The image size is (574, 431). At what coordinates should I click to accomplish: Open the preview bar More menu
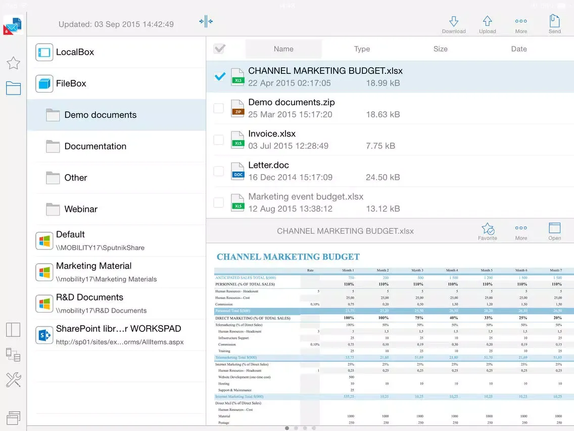521,231
